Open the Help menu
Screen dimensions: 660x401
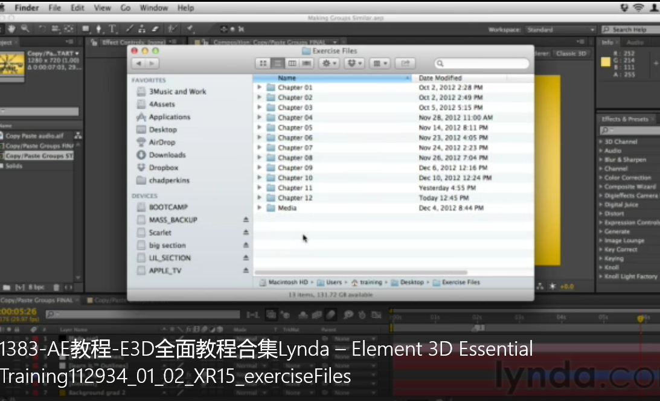pos(185,8)
